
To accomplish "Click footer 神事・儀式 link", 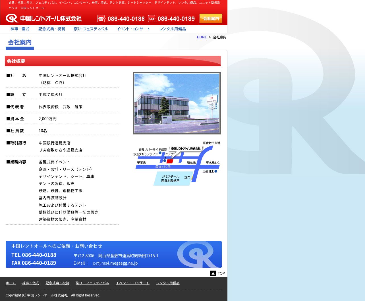I will click(x=31, y=283).
